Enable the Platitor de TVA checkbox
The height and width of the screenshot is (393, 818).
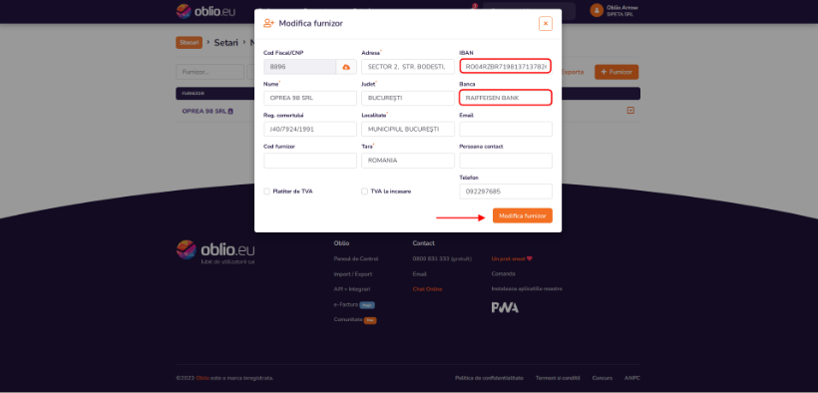267,192
